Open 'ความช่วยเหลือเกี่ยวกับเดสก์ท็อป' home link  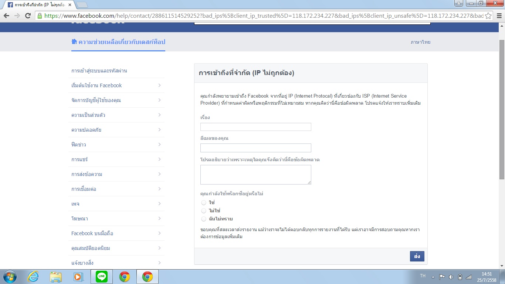click(x=118, y=42)
